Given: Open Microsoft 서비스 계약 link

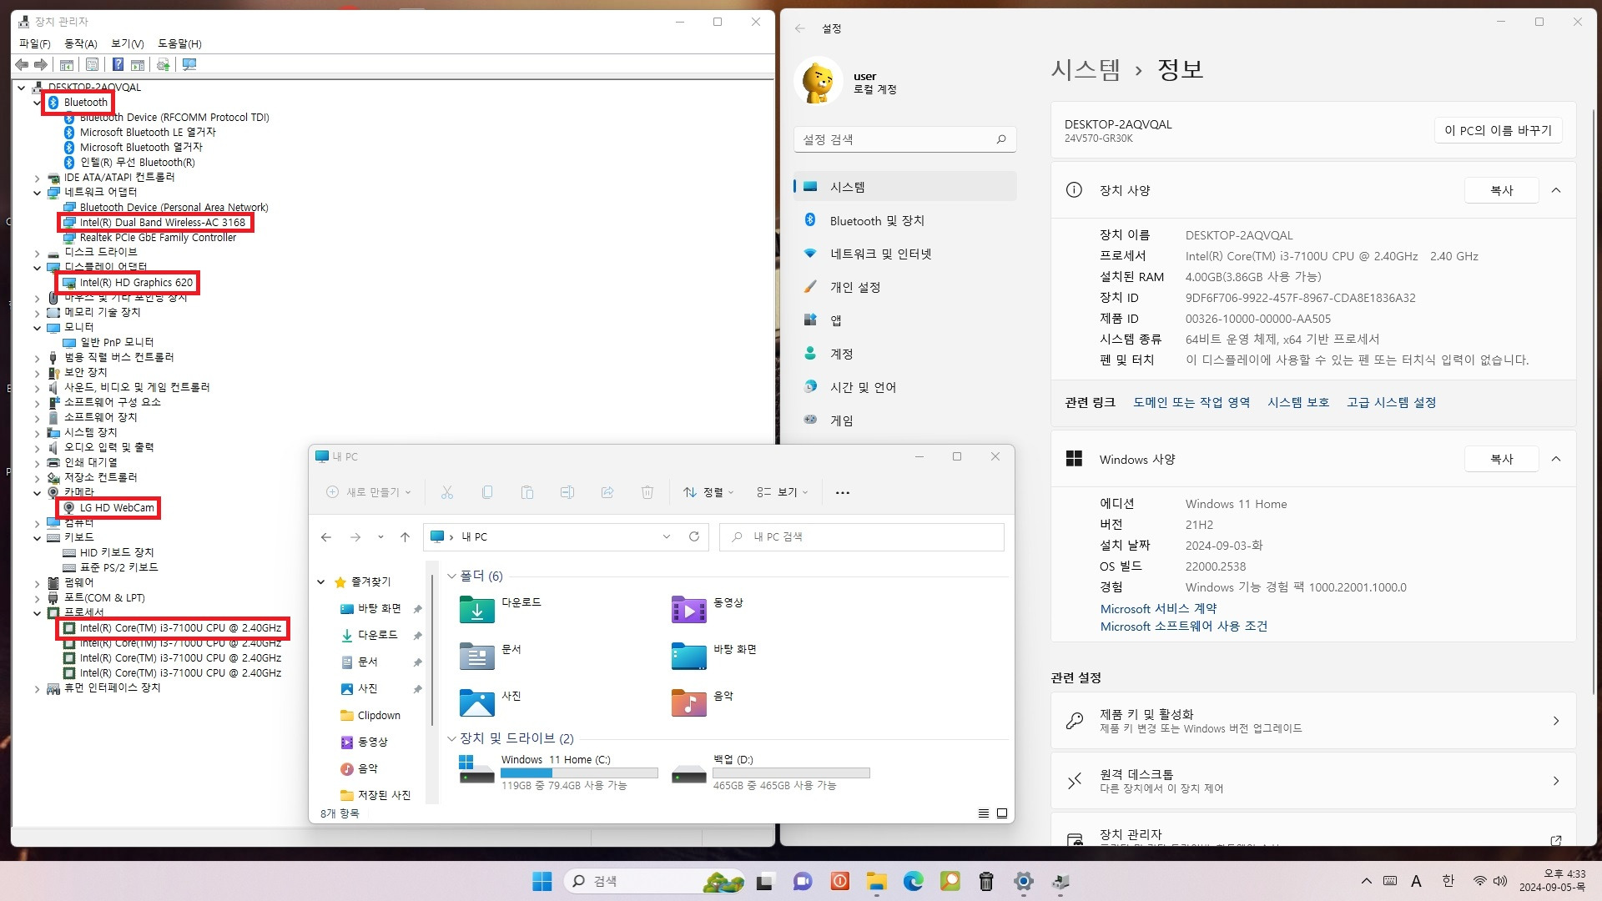Looking at the screenshot, I should pyautogui.click(x=1159, y=609).
